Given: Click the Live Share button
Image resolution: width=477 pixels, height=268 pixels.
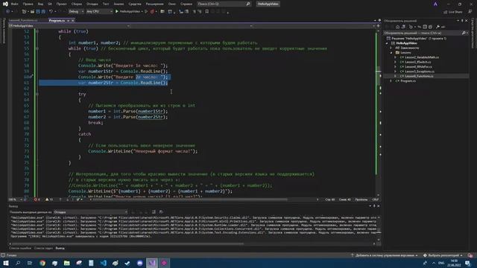Looking at the screenshot, I should (452, 12).
